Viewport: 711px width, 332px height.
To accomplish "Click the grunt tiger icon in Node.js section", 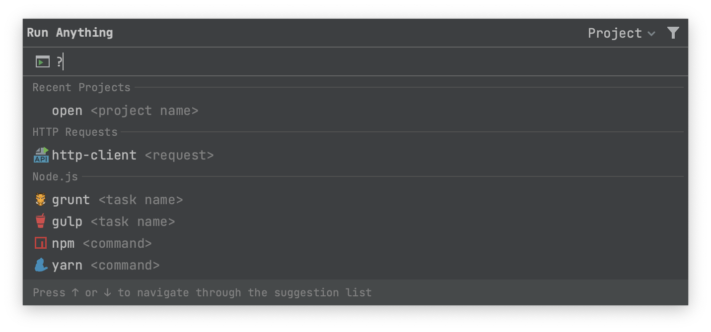I will coord(41,199).
